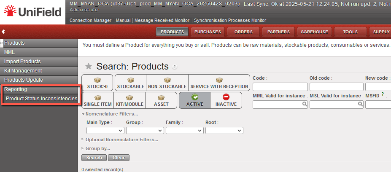The height and width of the screenshot is (172, 391).
Task: Disable the ACTIVE filter
Action: (194, 100)
